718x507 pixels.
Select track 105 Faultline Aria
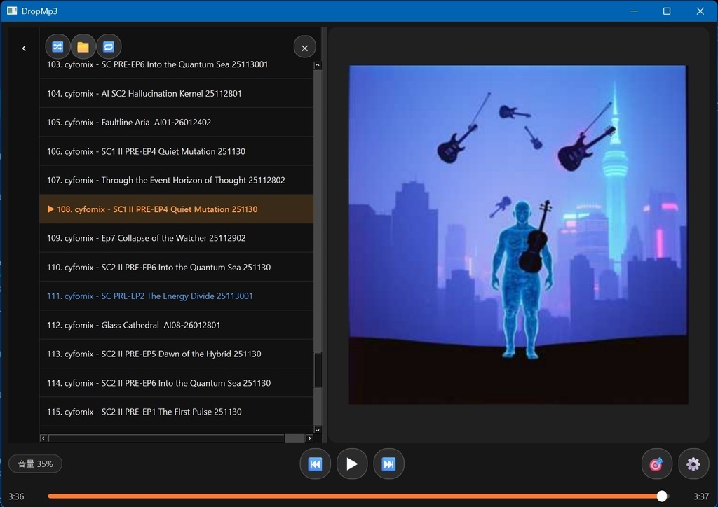point(176,122)
